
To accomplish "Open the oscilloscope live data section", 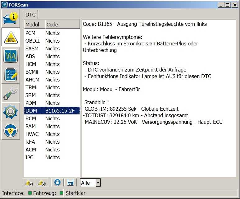I will pyautogui.click(x=11, y=56).
